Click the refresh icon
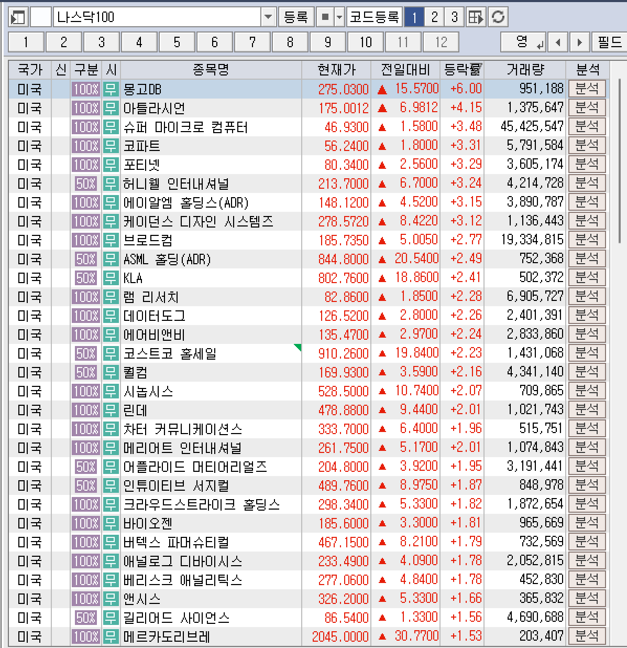Viewport: 627px width, 648px height. click(498, 17)
